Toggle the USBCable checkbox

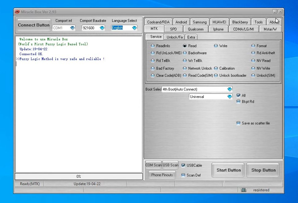[183, 165]
